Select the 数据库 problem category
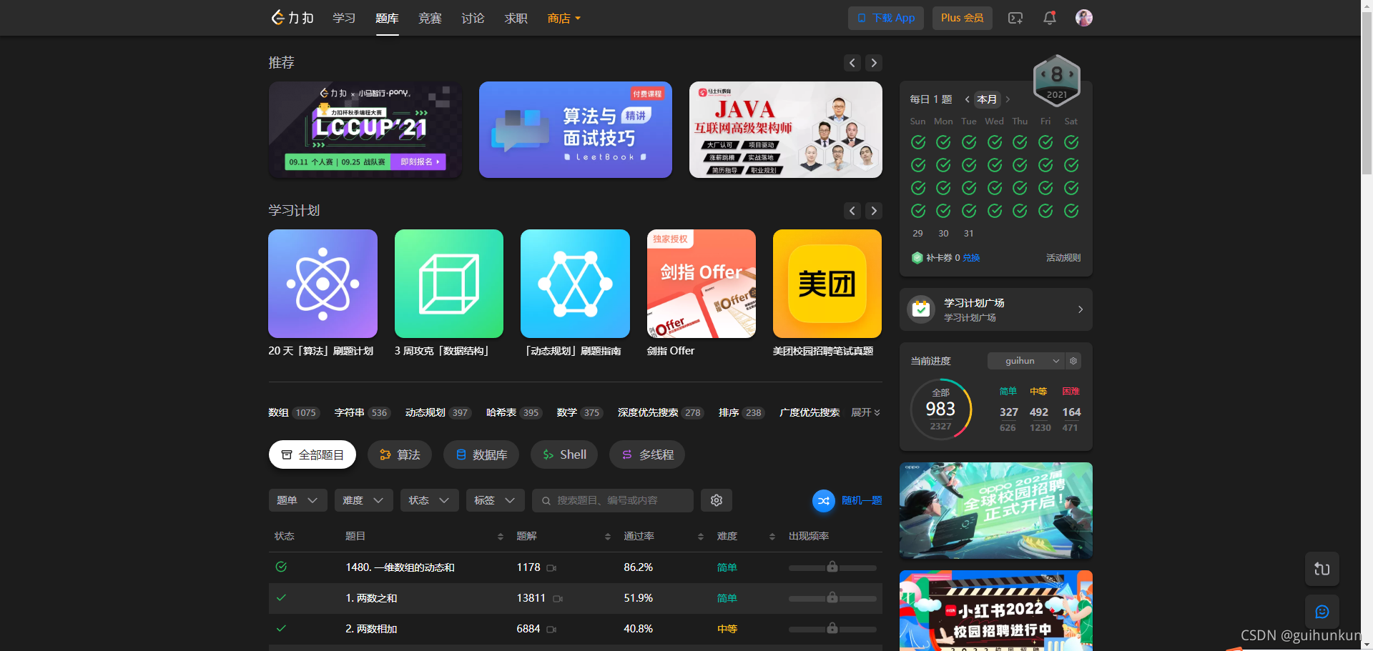1373x651 pixels. pos(481,454)
